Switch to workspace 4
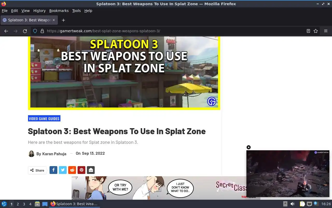Image resolution: width=332 pixels, height=208 pixels. tap(30, 204)
